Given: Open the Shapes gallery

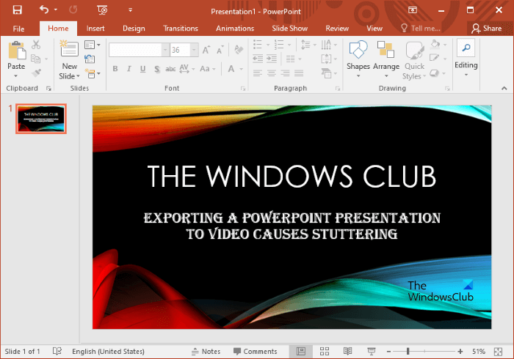Looking at the screenshot, I should [x=358, y=59].
